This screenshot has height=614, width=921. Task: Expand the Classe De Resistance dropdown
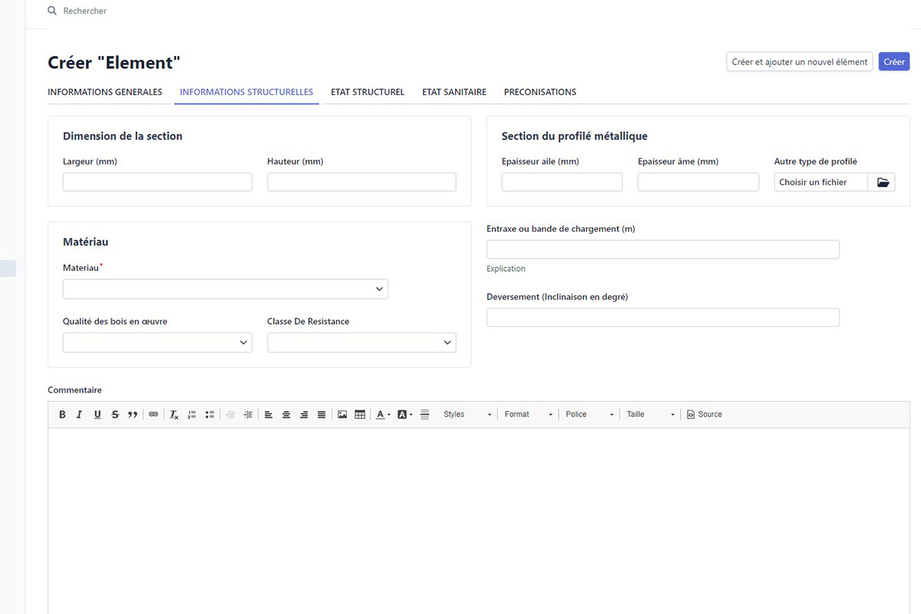pos(361,342)
